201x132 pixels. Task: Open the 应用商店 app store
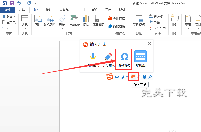[x=117, y=19]
